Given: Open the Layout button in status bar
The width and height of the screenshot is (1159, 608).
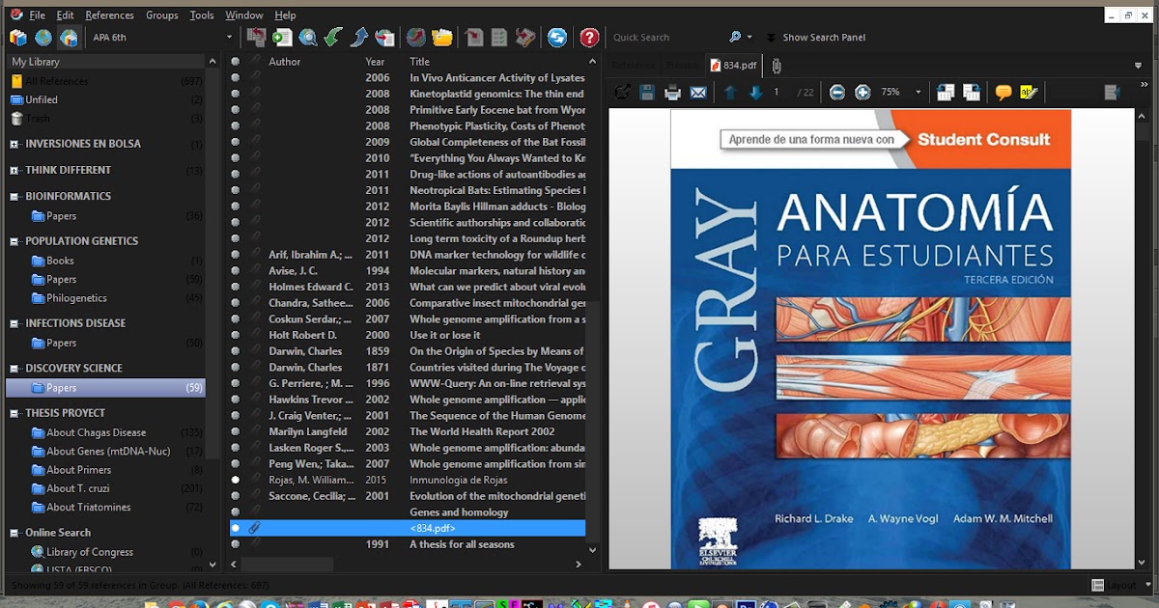Looking at the screenshot, I should (x=1115, y=585).
